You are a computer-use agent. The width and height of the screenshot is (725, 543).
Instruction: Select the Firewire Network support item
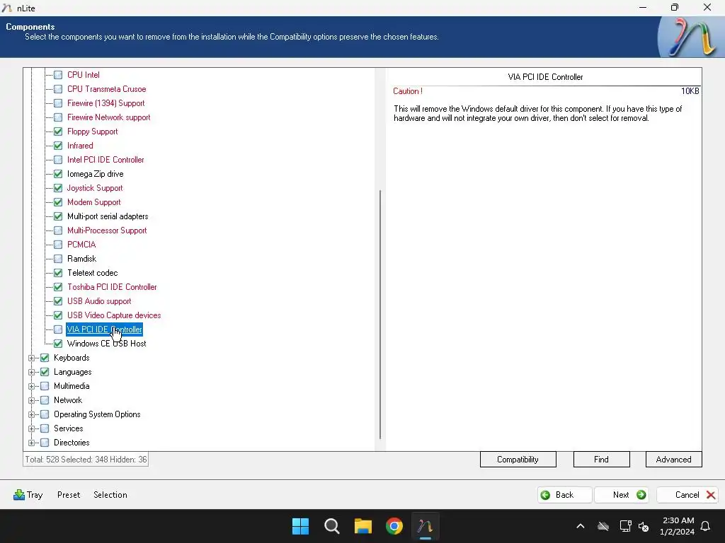108,117
